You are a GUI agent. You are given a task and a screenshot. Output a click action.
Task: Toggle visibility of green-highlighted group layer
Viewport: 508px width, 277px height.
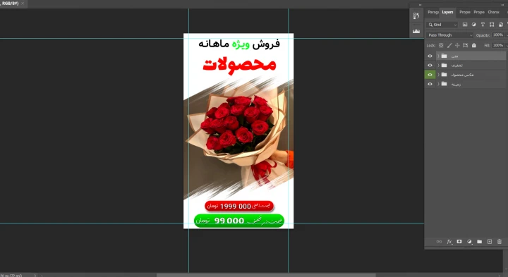[x=430, y=75]
